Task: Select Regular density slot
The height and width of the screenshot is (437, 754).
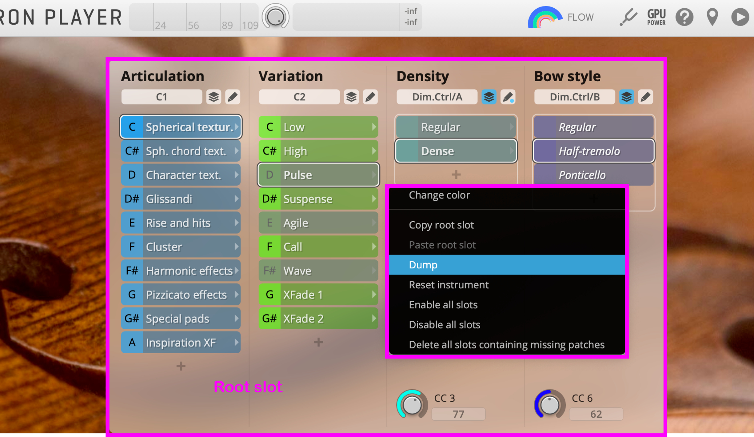Action: 456,127
